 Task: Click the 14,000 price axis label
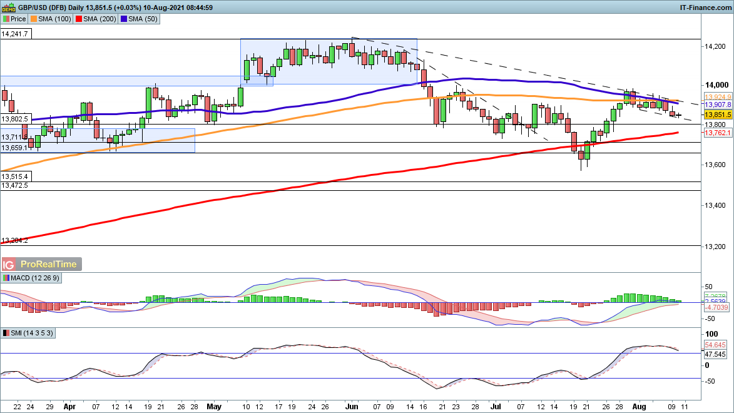pos(716,85)
